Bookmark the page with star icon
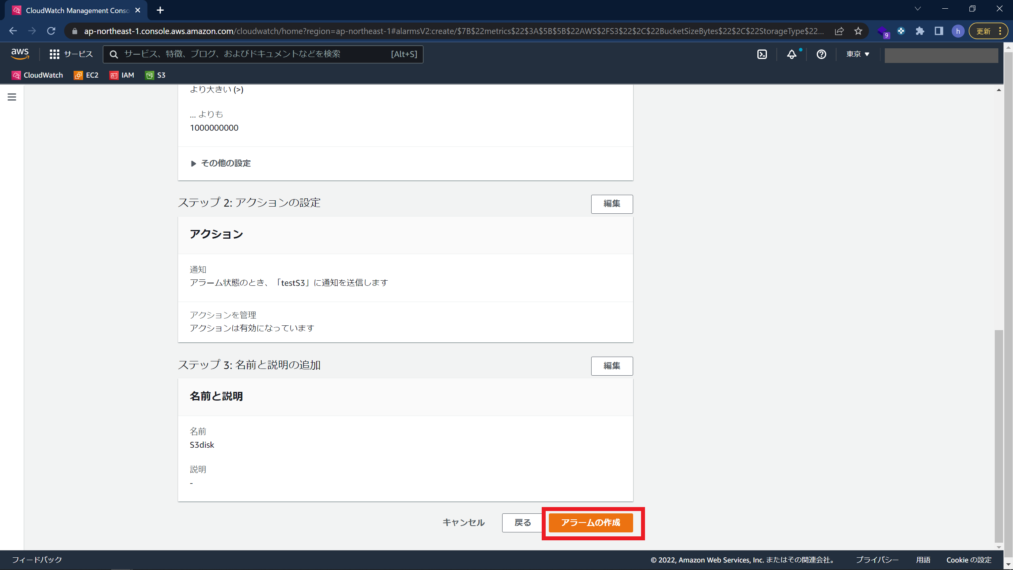The width and height of the screenshot is (1013, 570). [858, 31]
